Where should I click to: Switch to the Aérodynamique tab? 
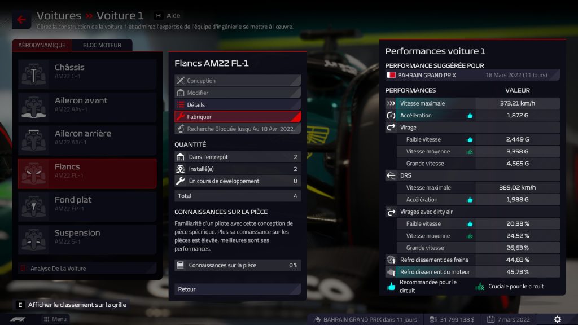coord(42,45)
